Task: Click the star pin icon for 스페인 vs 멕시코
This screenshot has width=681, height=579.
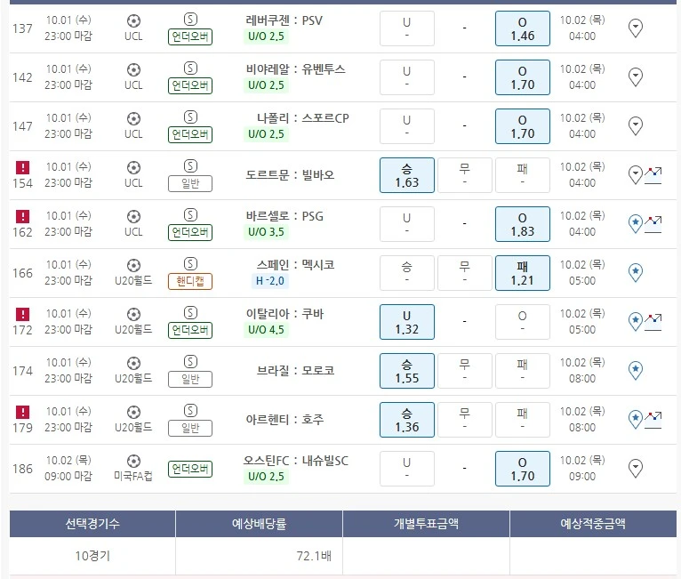Action: [636, 272]
